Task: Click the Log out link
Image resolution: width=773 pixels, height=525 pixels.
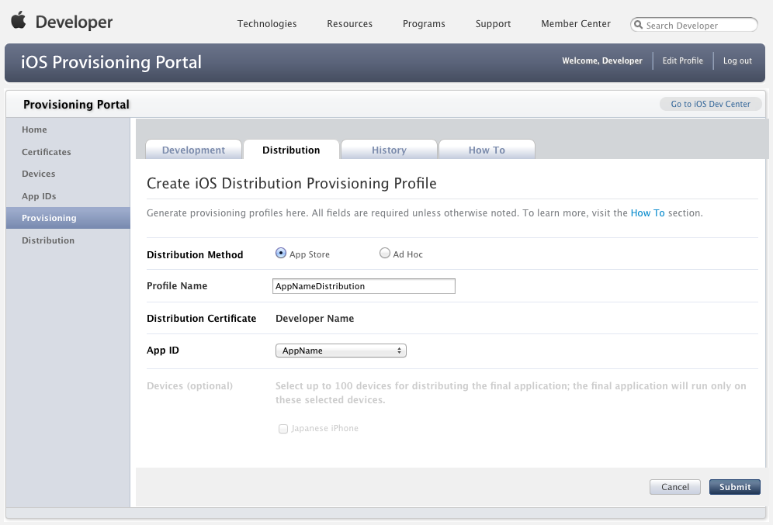Action: pos(737,60)
